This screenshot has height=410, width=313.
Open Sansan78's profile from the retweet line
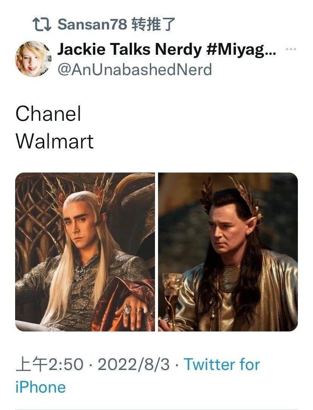(92, 24)
